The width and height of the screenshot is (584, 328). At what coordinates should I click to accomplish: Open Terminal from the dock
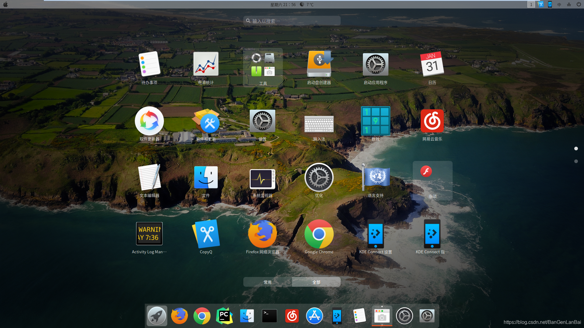269,316
